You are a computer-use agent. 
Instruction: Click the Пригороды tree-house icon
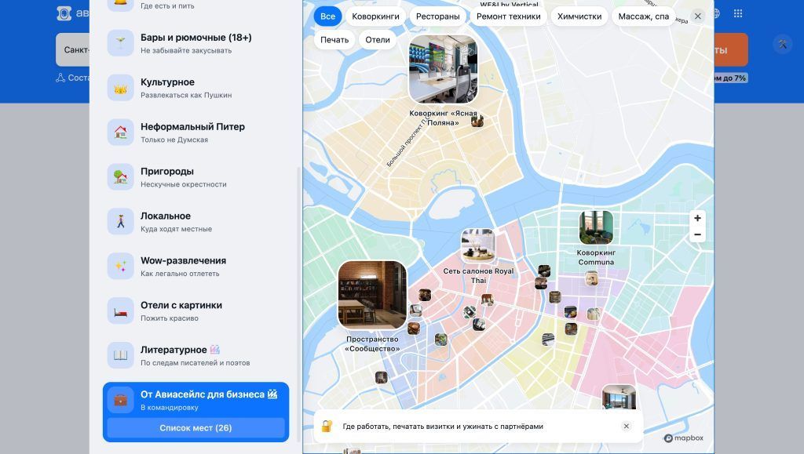tap(120, 176)
